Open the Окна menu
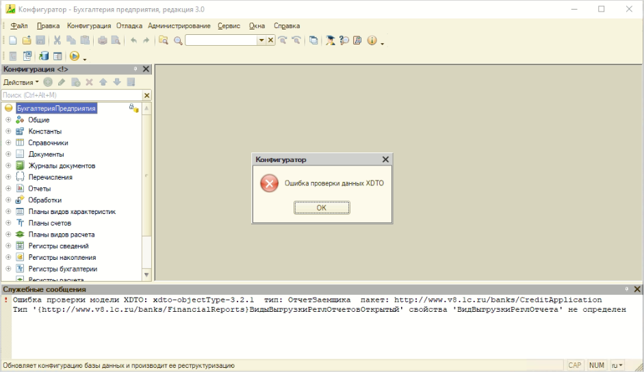 (257, 25)
